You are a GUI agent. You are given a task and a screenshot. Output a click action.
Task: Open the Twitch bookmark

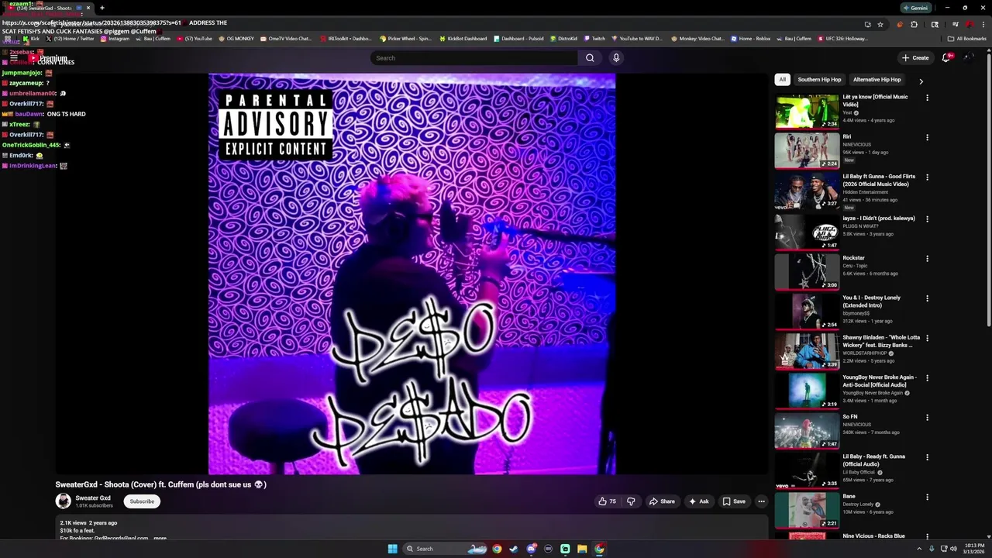tap(594, 39)
